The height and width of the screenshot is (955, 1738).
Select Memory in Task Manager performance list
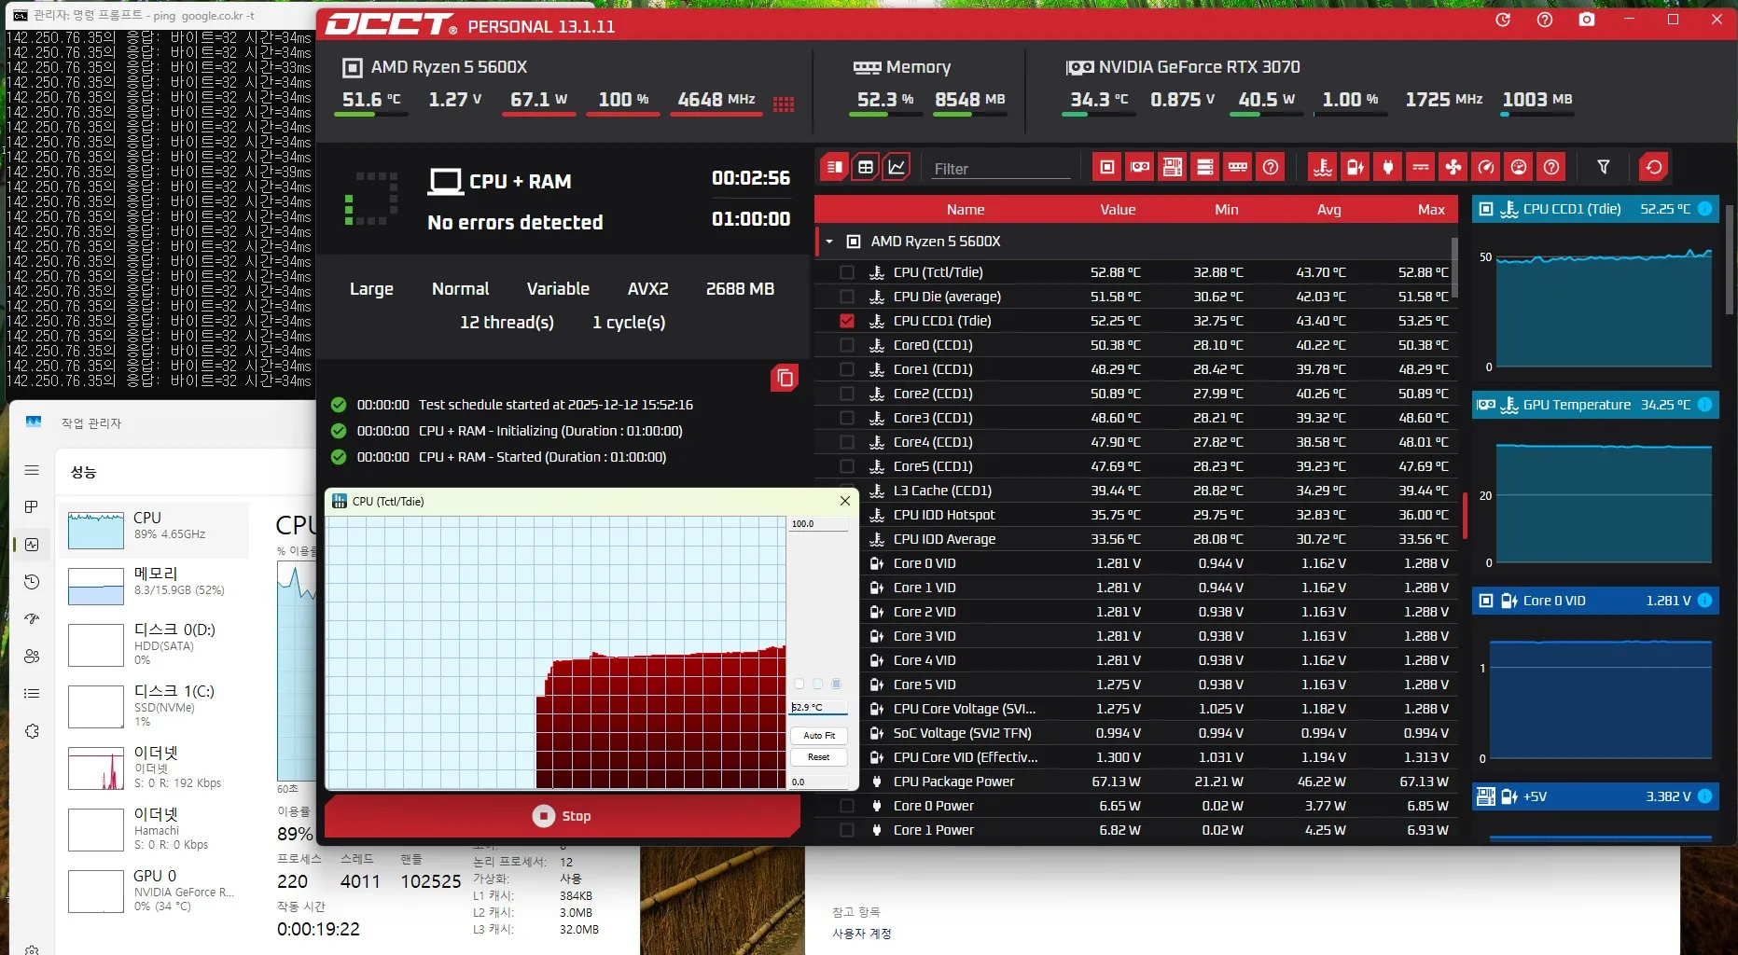[155, 581]
